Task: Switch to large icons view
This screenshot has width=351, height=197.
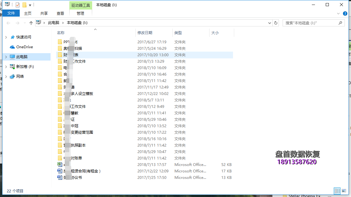Action: [x=344, y=191]
